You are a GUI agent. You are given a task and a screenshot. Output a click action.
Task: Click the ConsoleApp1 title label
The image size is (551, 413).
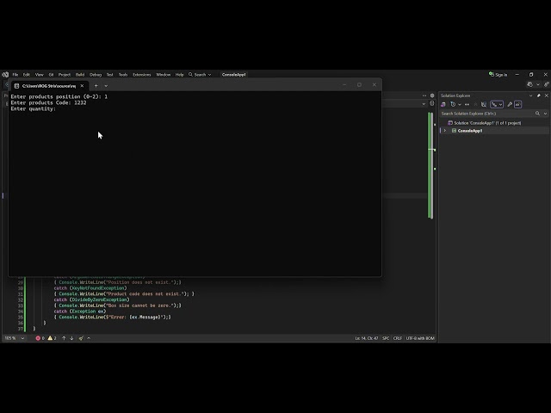click(233, 75)
